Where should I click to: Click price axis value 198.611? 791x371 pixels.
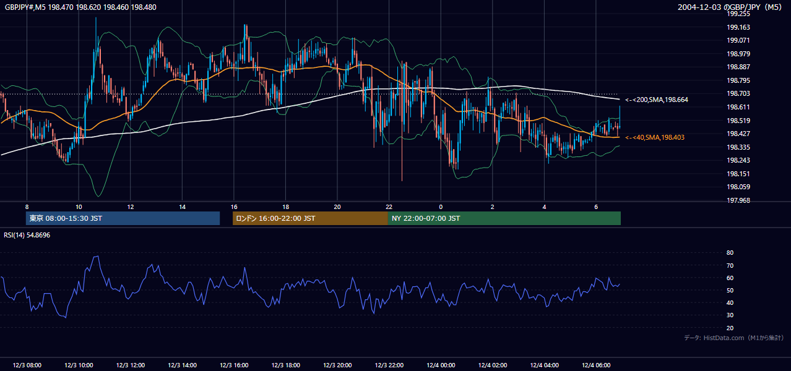[x=738, y=107]
